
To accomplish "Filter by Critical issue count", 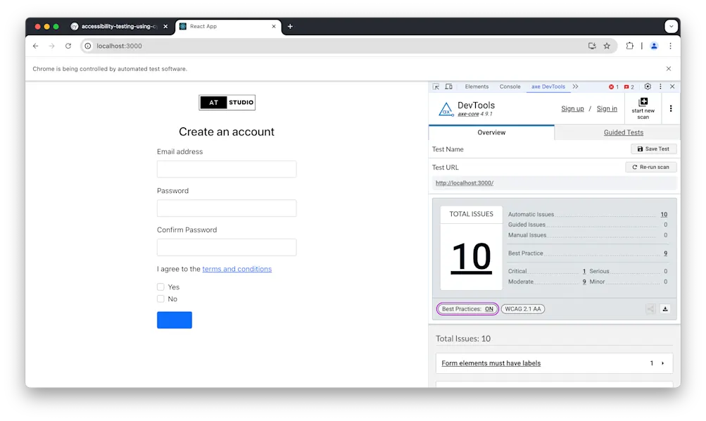I will pos(584,271).
